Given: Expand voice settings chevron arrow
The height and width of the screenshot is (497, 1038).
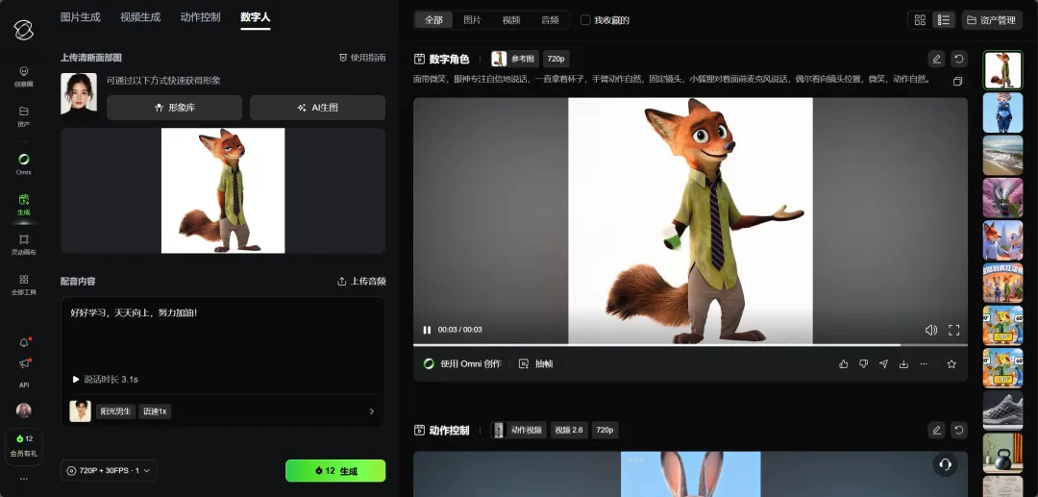Looking at the screenshot, I should pyautogui.click(x=371, y=411).
